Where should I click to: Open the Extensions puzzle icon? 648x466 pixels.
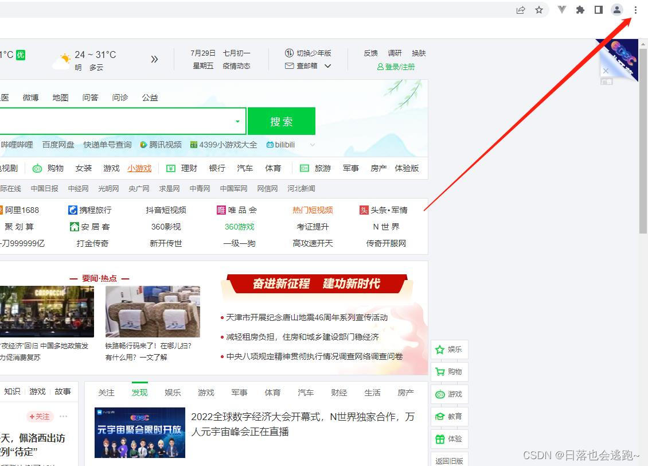coord(580,10)
